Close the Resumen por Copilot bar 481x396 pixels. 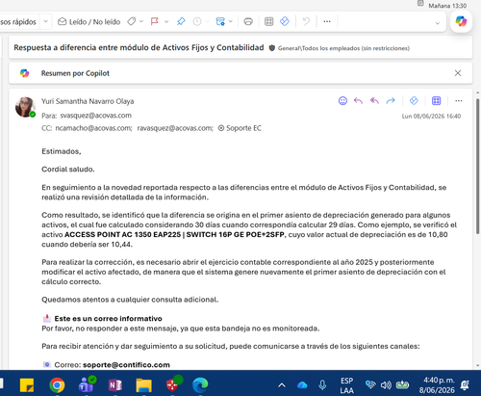point(458,73)
